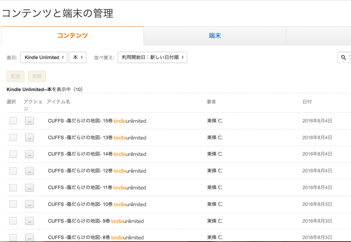
Task: Click title CUFFS -傷だらけの地図- 10巻
Action: (x=80, y=204)
